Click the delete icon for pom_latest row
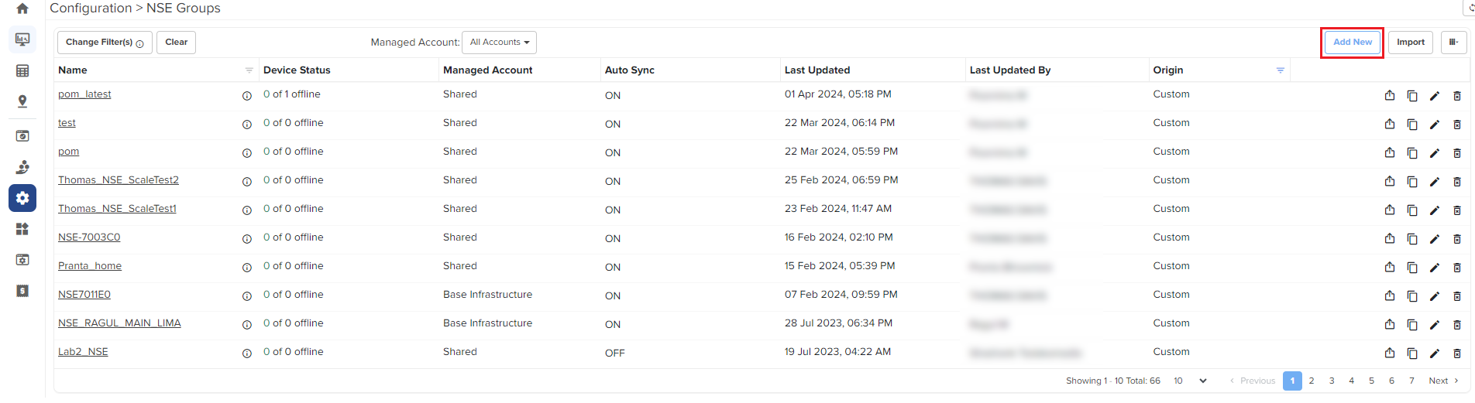 coord(1456,96)
